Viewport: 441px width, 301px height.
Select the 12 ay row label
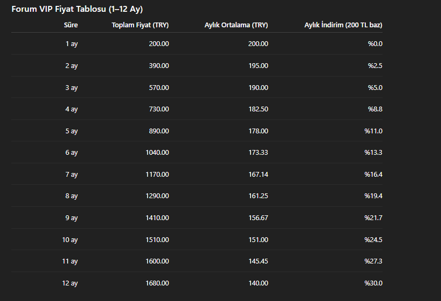(x=70, y=283)
